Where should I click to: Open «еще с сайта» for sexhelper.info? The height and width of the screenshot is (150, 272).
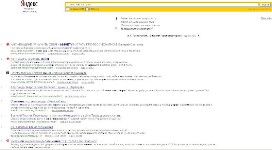pyautogui.click(x=87, y=68)
